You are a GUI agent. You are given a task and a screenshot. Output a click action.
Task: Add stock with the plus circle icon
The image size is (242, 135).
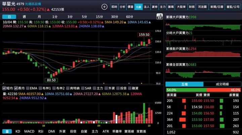[x=104, y=7]
